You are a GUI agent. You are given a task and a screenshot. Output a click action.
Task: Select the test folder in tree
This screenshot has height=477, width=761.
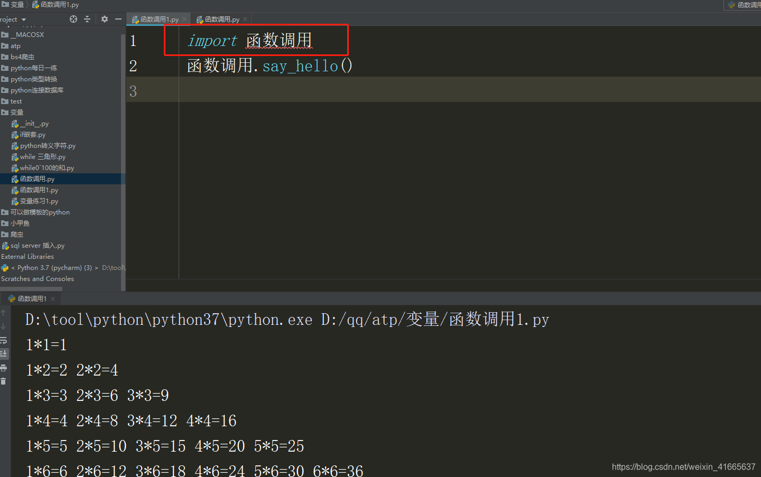point(12,101)
